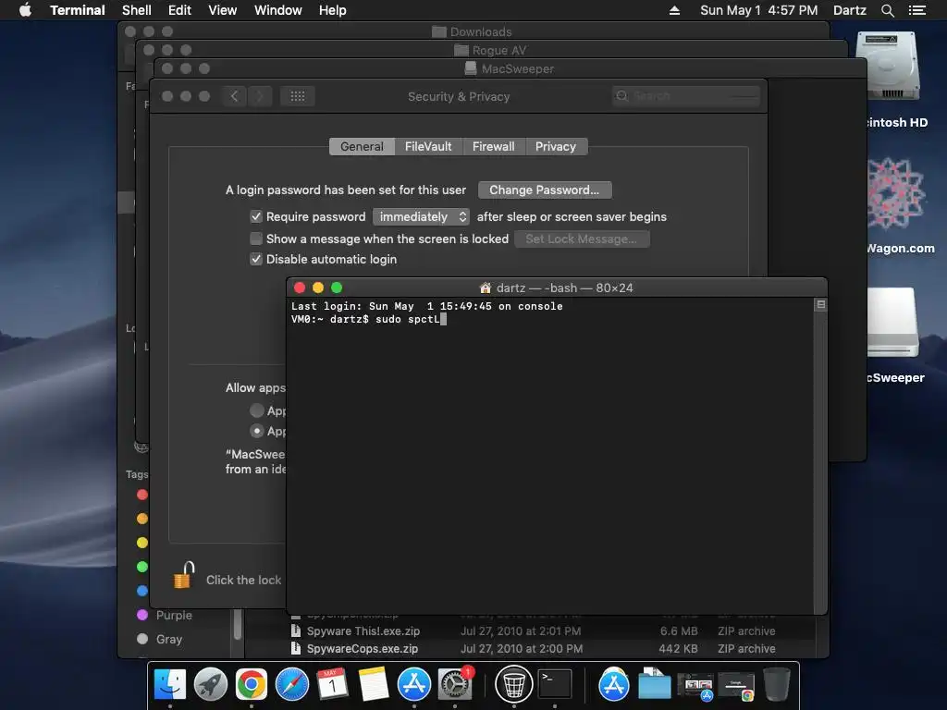Open the Dartz user menu

coord(850,10)
